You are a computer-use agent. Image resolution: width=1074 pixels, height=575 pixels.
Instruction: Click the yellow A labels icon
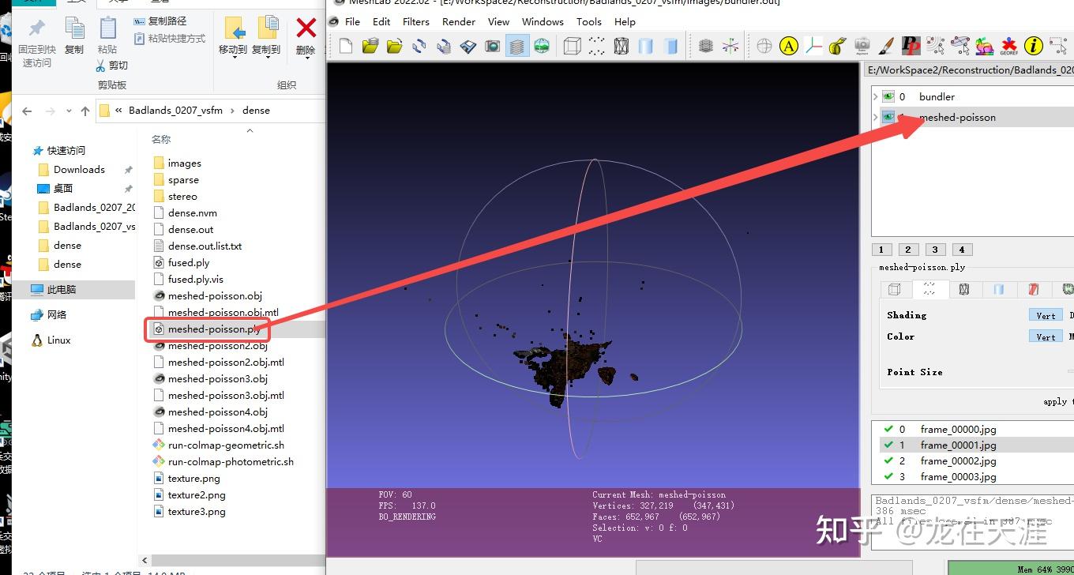click(788, 47)
